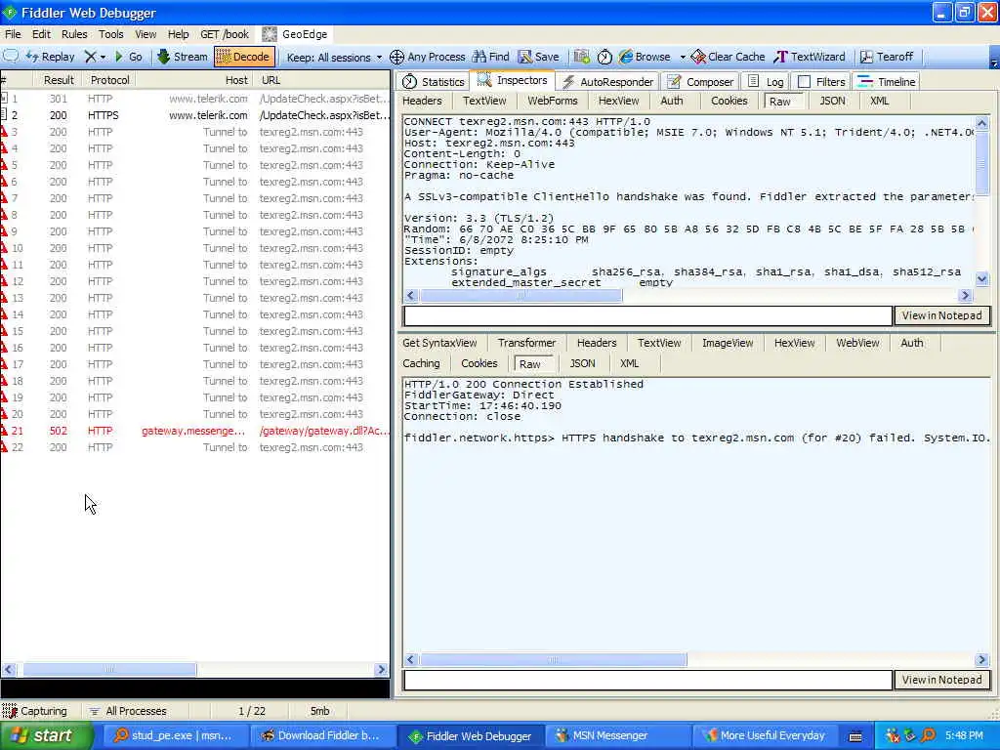Switch to the Statistics tab
Image resolution: width=1000 pixels, height=750 pixels.
click(434, 82)
